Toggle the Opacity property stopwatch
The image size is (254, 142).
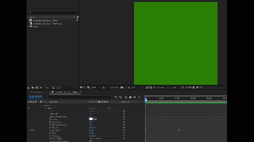tap(50, 127)
